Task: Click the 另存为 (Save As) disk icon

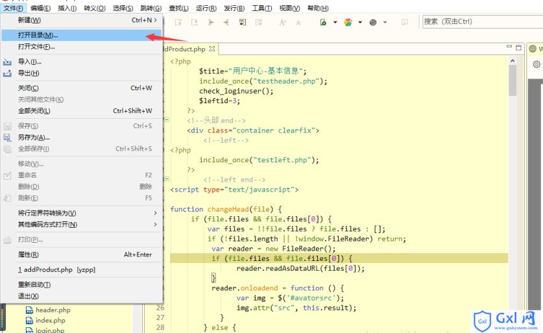Action: (8, 138)
